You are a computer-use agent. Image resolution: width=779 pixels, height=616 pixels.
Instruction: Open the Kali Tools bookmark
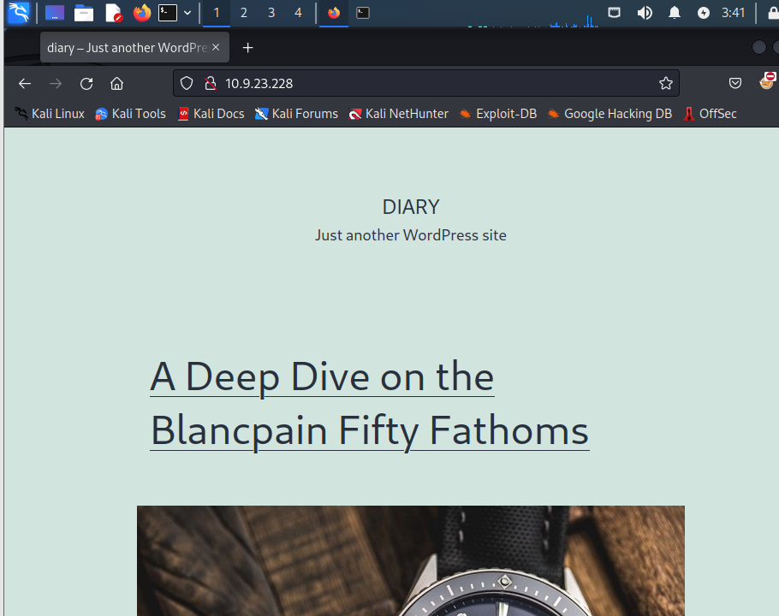(130, 114)
